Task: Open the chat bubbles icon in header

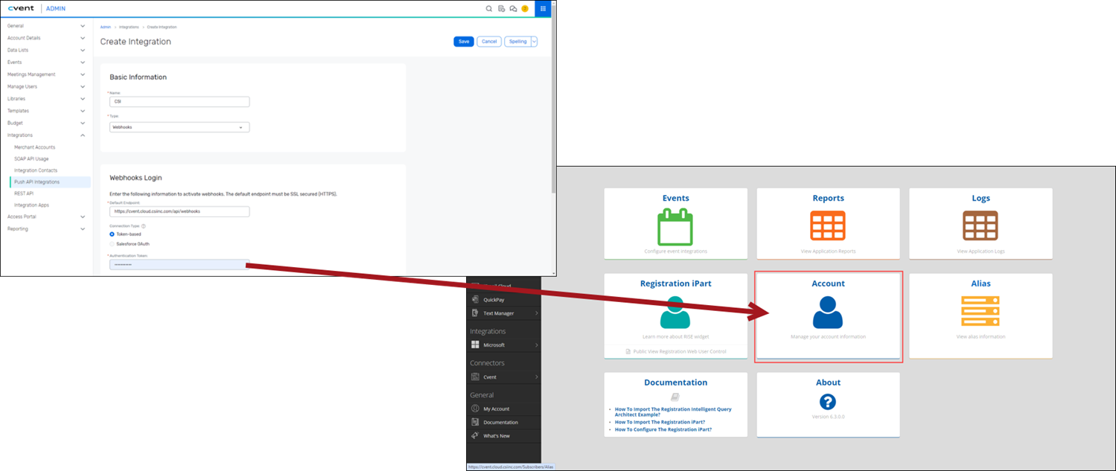Action: click(513, 9)
